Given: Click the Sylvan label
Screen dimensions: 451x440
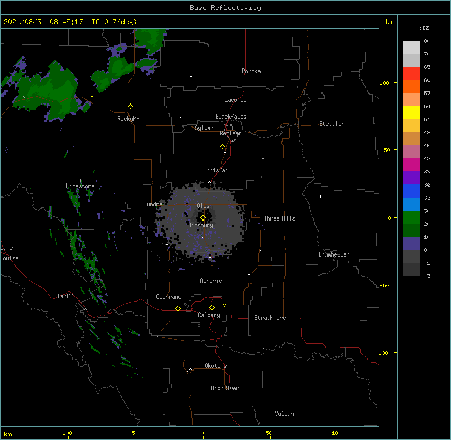Looking at the screenshot, I should (x=204, y=128).
